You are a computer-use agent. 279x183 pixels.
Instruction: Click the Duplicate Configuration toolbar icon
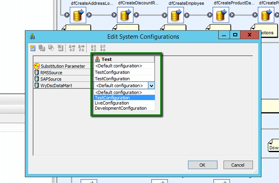42,48
